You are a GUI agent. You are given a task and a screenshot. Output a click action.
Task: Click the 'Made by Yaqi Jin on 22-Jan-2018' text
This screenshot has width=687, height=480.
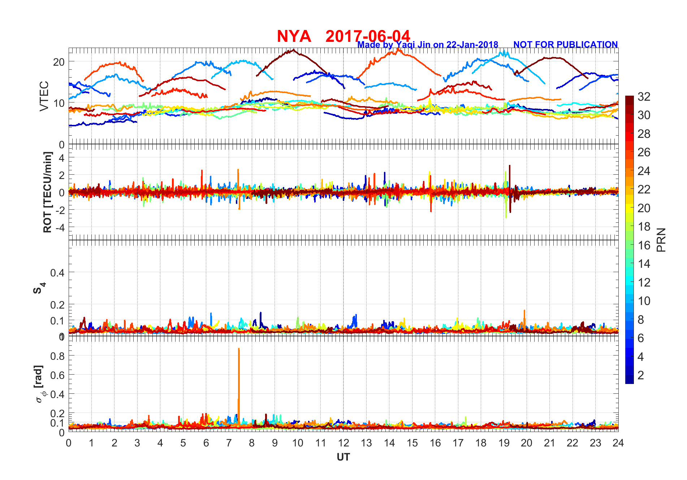tap(428, 44)
